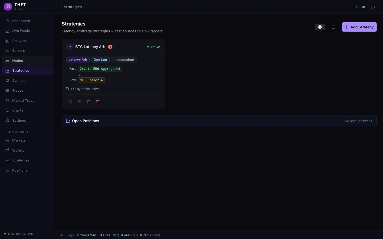The height and width of the screenshot is (239, 383).
Task: Duplicate the BTC Latency Arb strategy
Action: pyautogui.click(x=89, y=101)
